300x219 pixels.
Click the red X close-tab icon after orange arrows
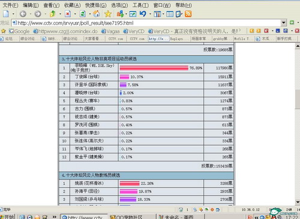click(x=266, y=31)
